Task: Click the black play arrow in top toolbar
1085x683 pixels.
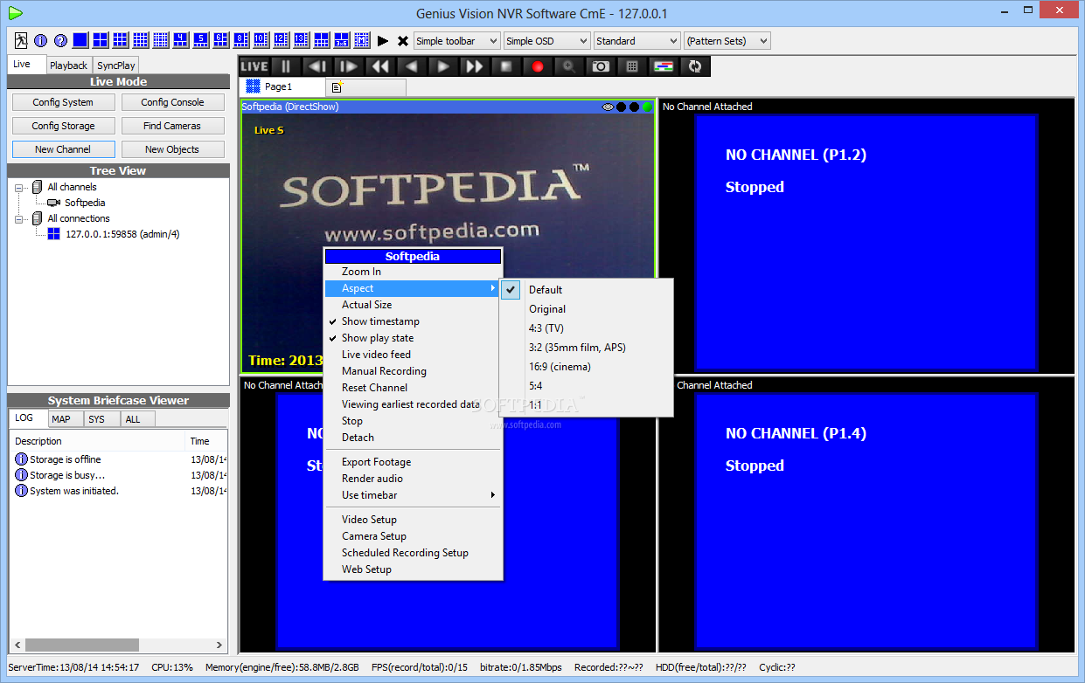Action: click(382, 40)
